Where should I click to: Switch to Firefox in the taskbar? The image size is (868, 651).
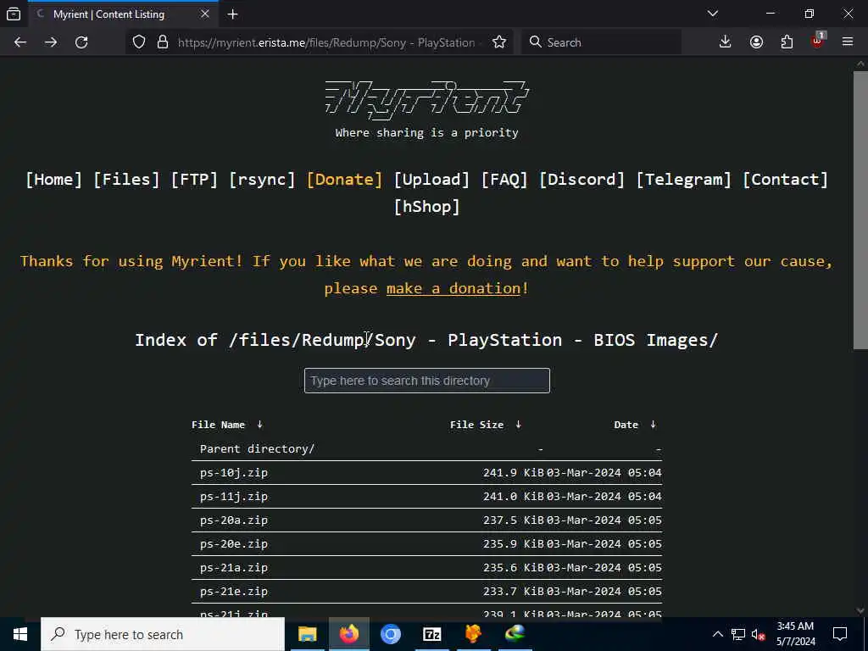pos(348,634)
